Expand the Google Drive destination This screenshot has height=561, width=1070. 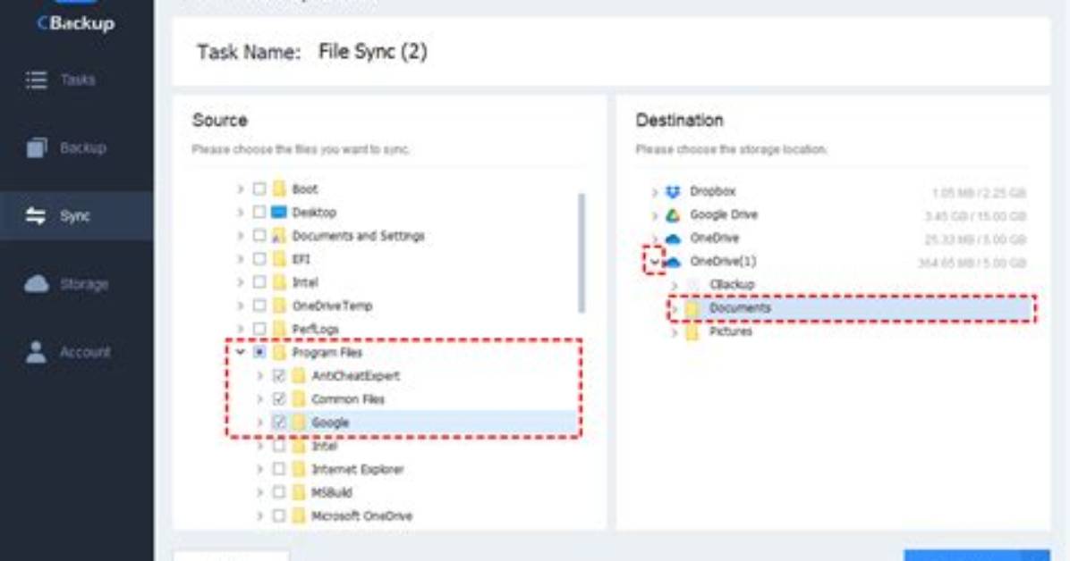654,215
